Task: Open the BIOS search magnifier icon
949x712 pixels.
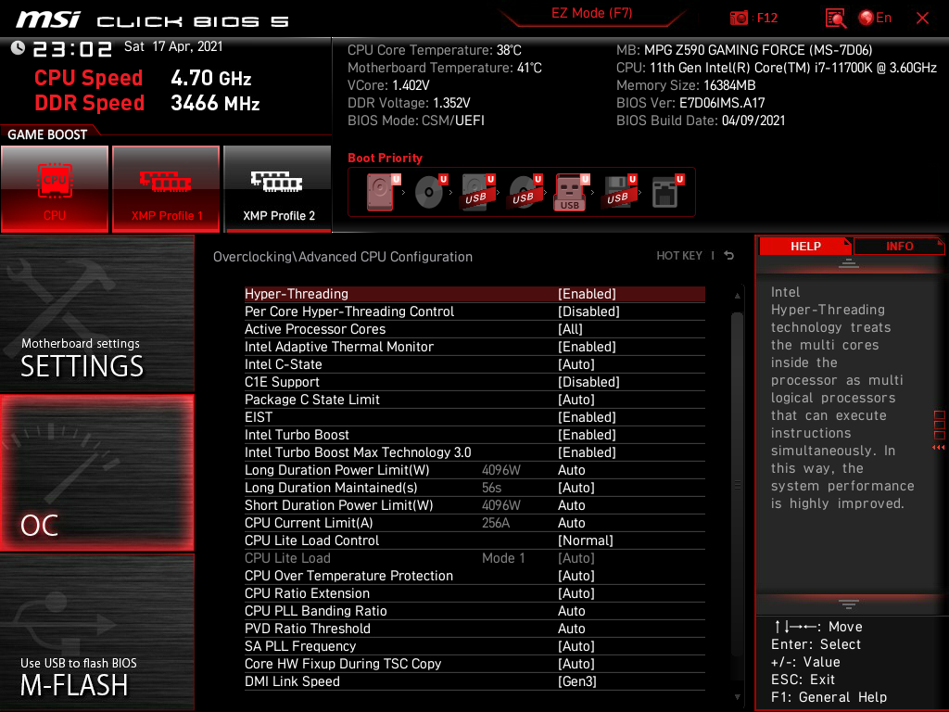Action: 835,19
